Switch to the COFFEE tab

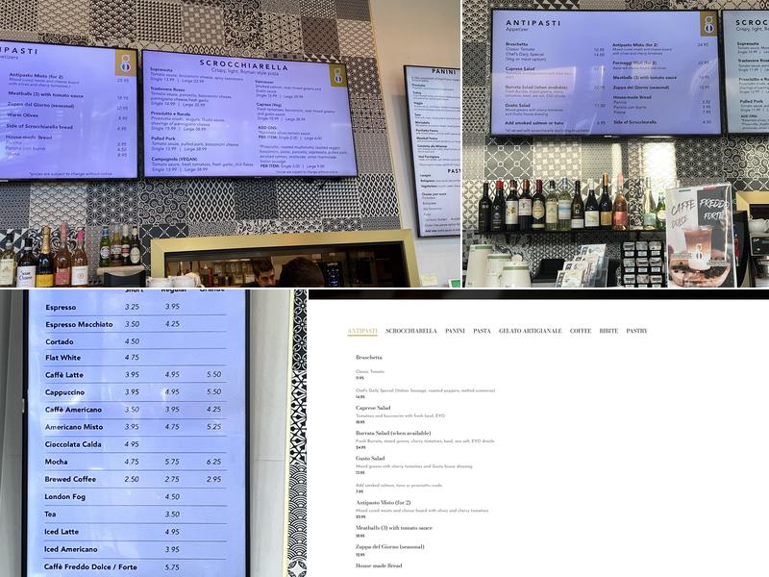581,331
